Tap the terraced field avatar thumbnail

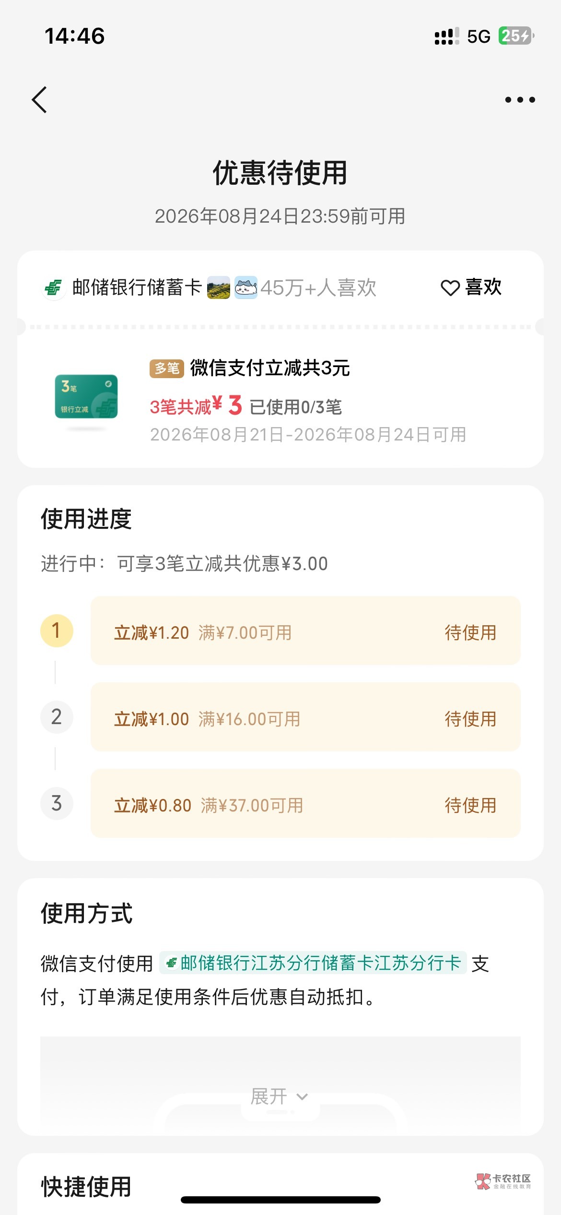tap(219, 287)
